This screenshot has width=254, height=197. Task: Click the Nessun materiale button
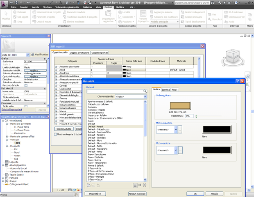coord(137,193)
